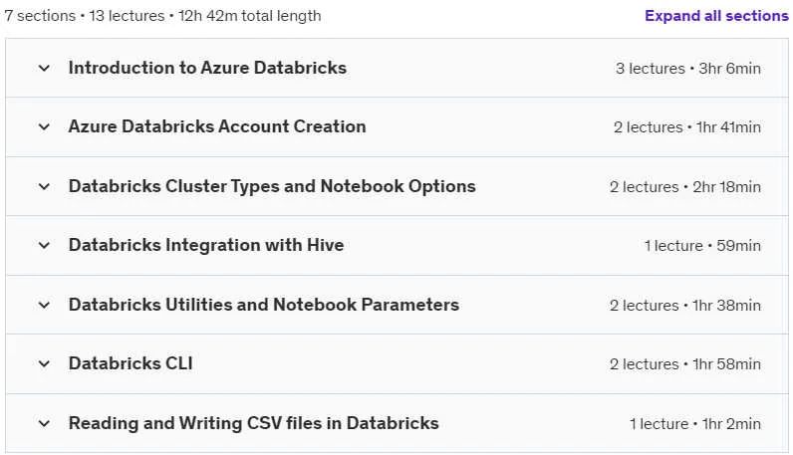
Task: Click 1 lecture 59min duration text
Action: click(702, 246)
